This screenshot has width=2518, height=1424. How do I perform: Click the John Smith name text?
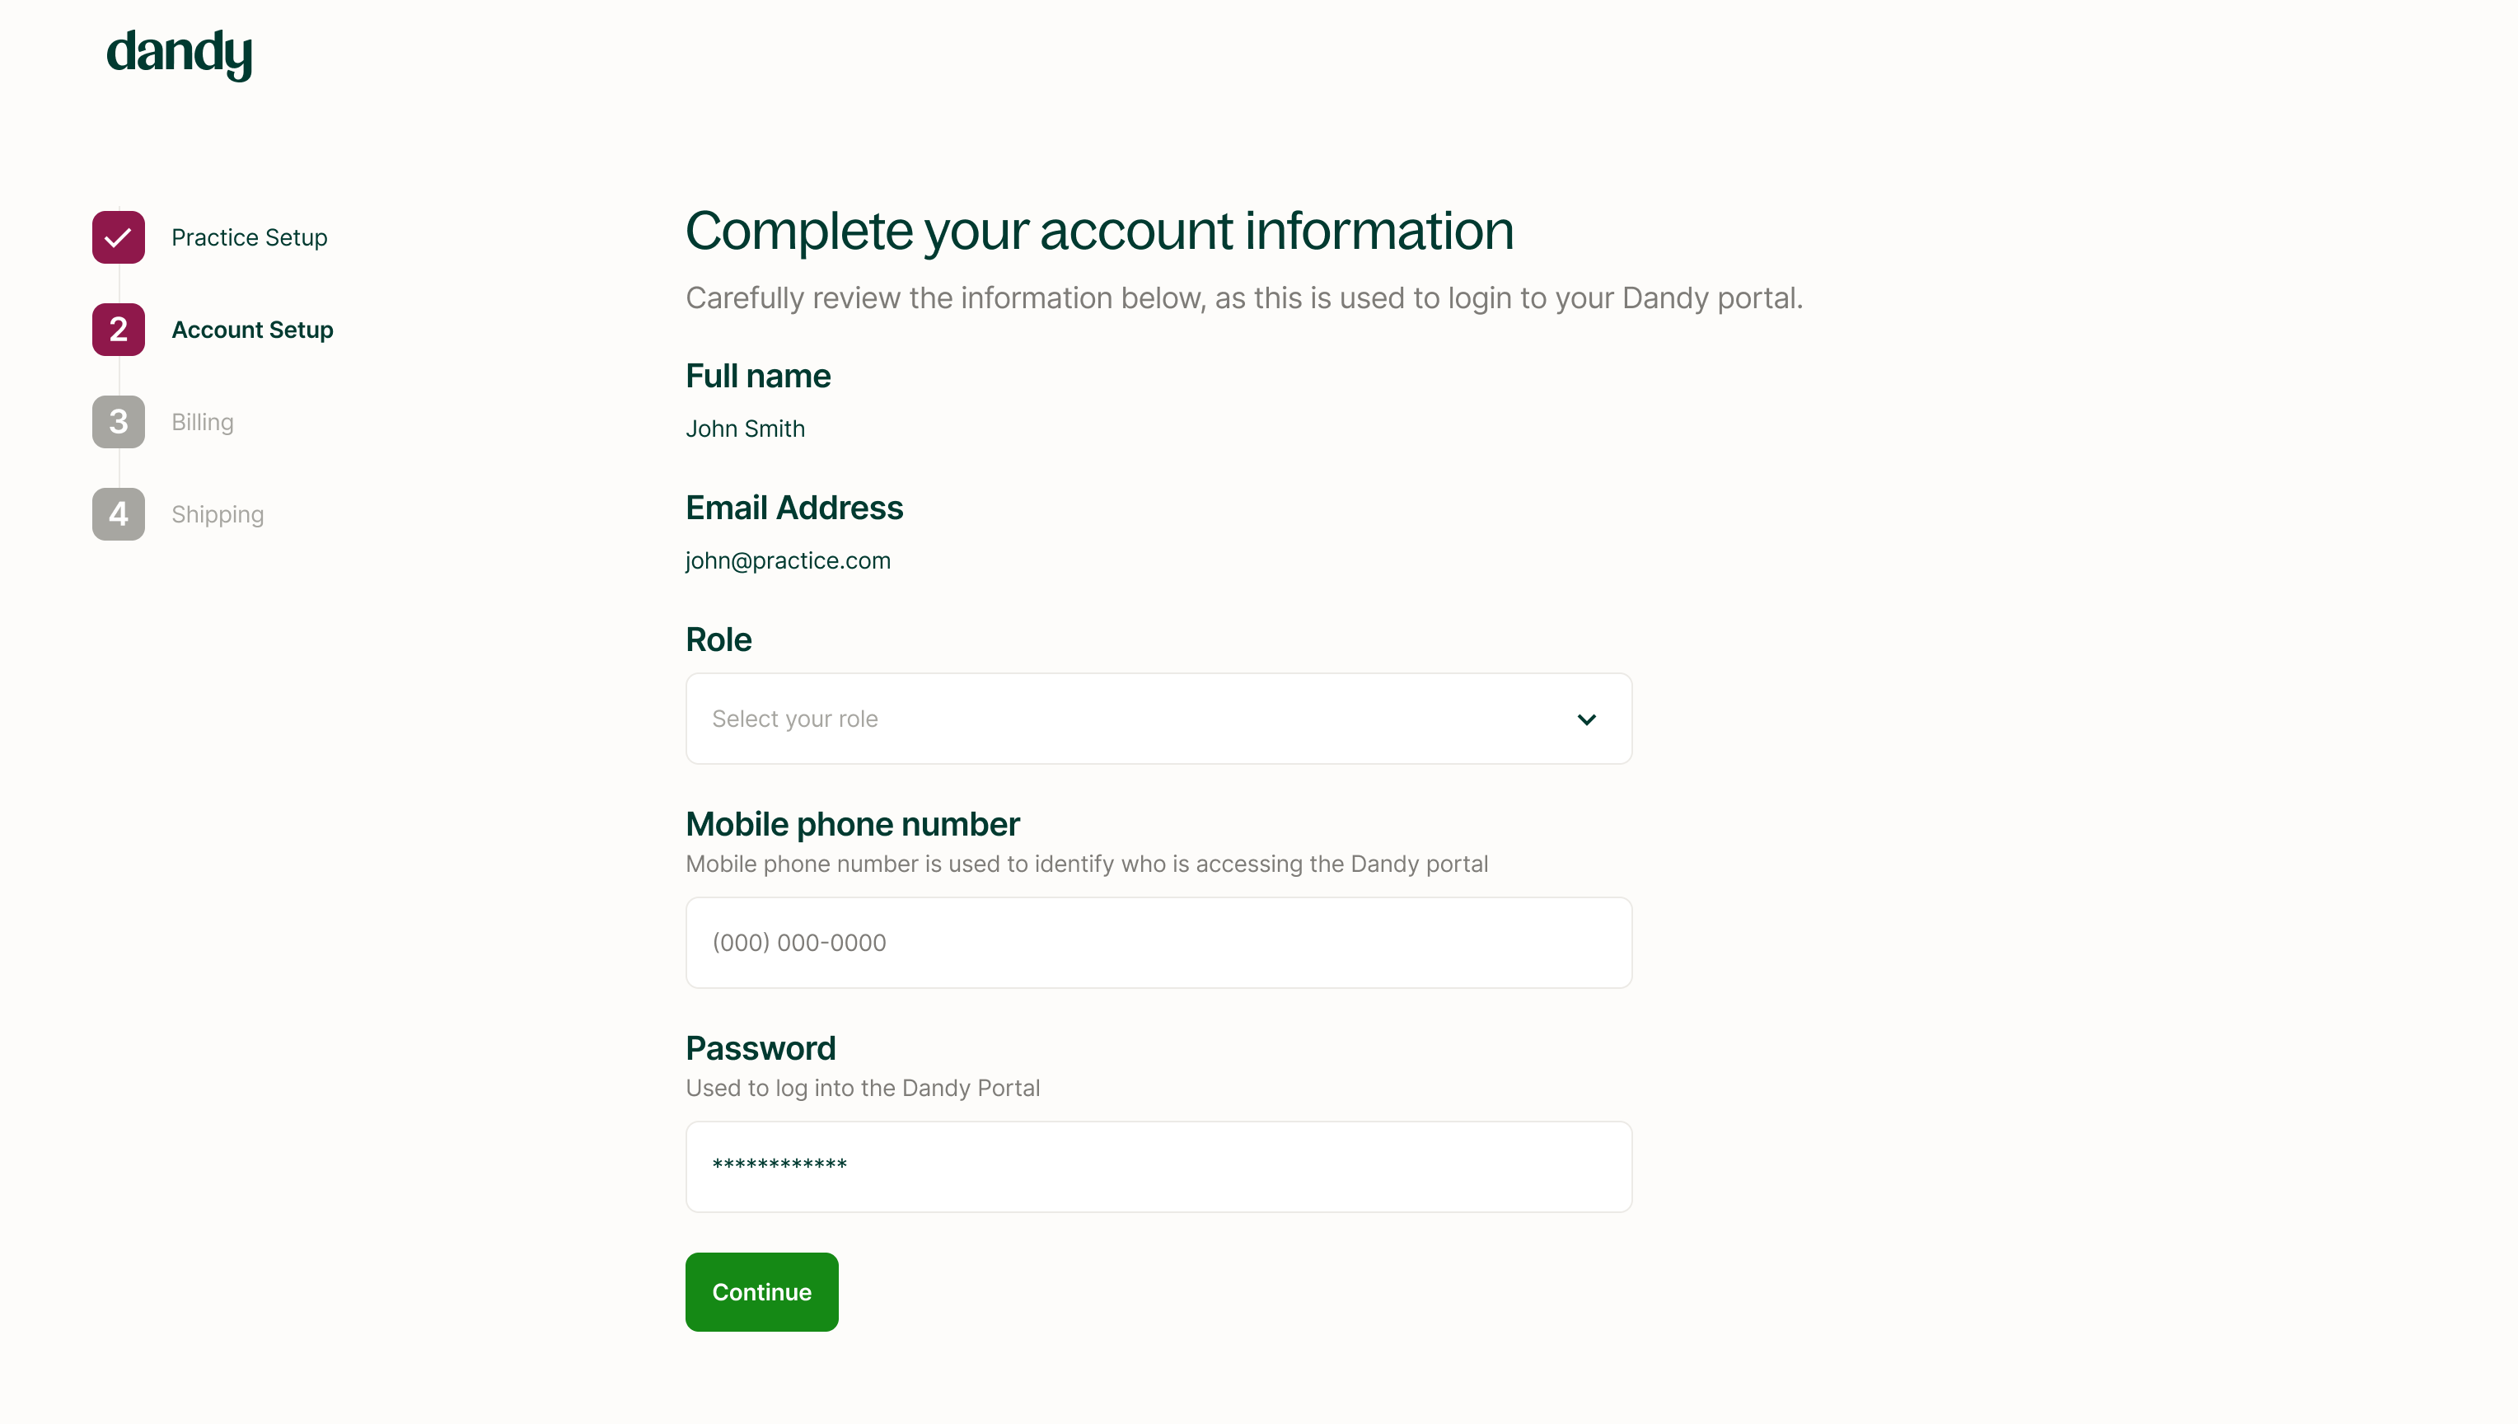coord(745,429)
